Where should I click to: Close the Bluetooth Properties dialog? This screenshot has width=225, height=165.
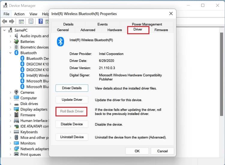click(171, 13)
